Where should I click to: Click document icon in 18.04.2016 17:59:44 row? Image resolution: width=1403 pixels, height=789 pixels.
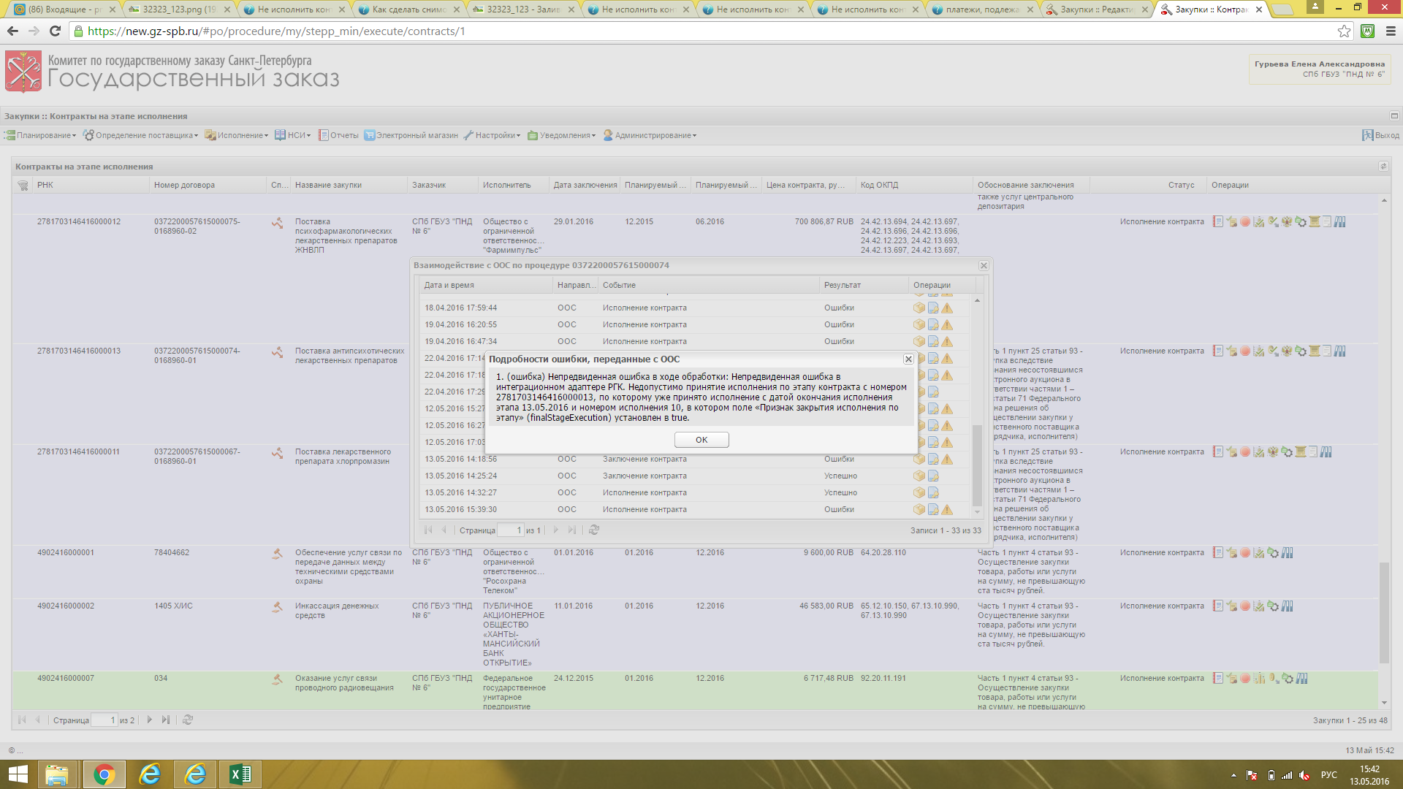click(x=933, y=308)
